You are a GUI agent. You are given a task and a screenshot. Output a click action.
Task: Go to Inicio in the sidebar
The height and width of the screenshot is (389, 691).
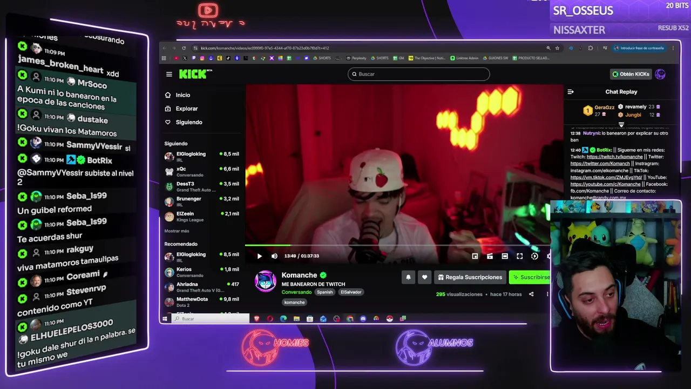pyautogui.click(x=178, y=95)
